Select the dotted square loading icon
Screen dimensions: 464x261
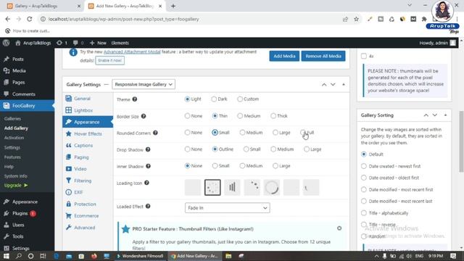click(212, 187)
